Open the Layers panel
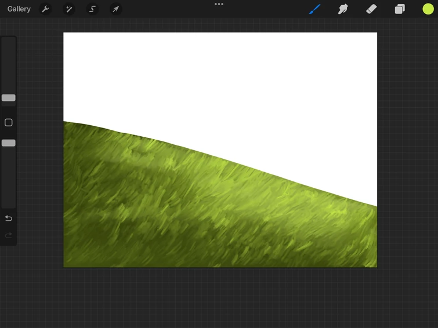The width and height of the screenshot is (438, 328). click(400, 9)
